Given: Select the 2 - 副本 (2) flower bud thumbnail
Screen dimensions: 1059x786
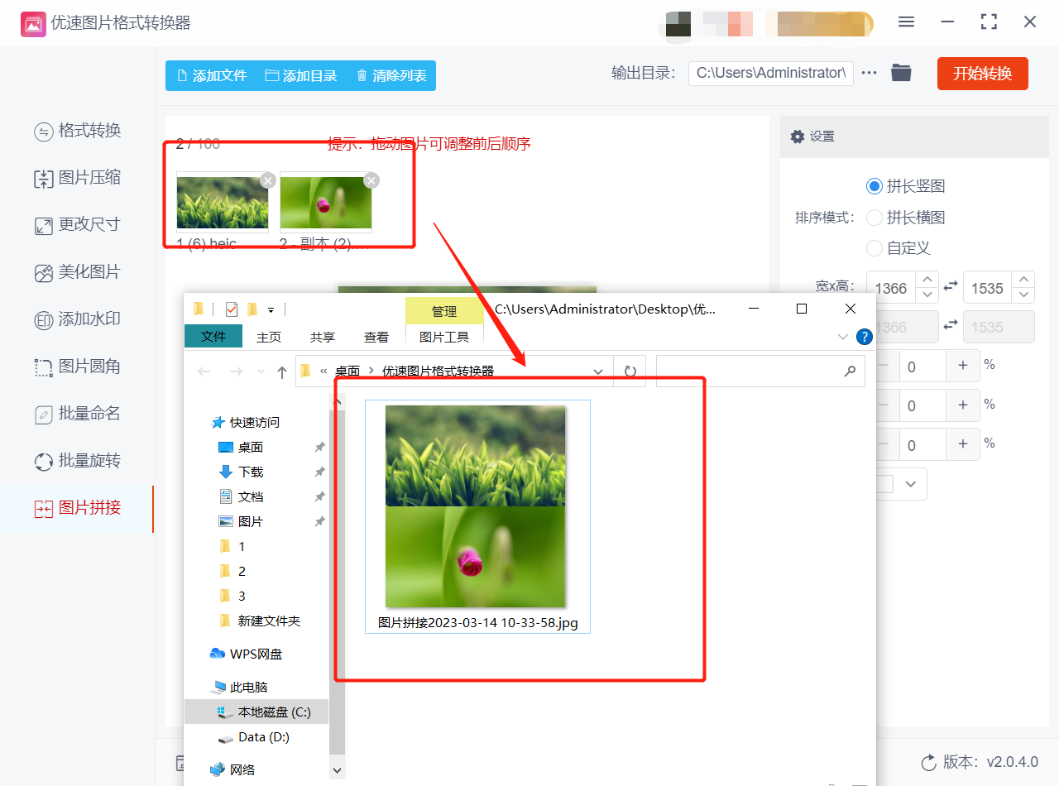Looking at the screenshot, I should (x=326, y=203).
